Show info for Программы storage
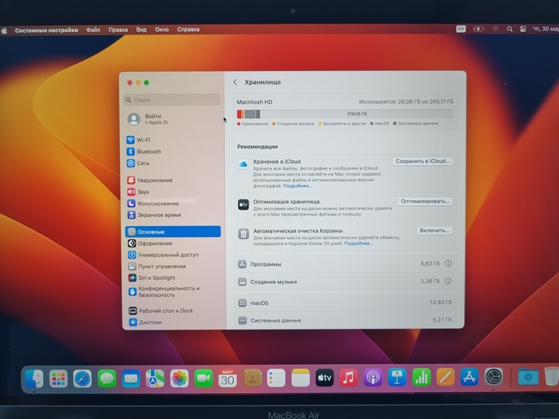Viewport: 559px width, 419px height. point(448,263)
